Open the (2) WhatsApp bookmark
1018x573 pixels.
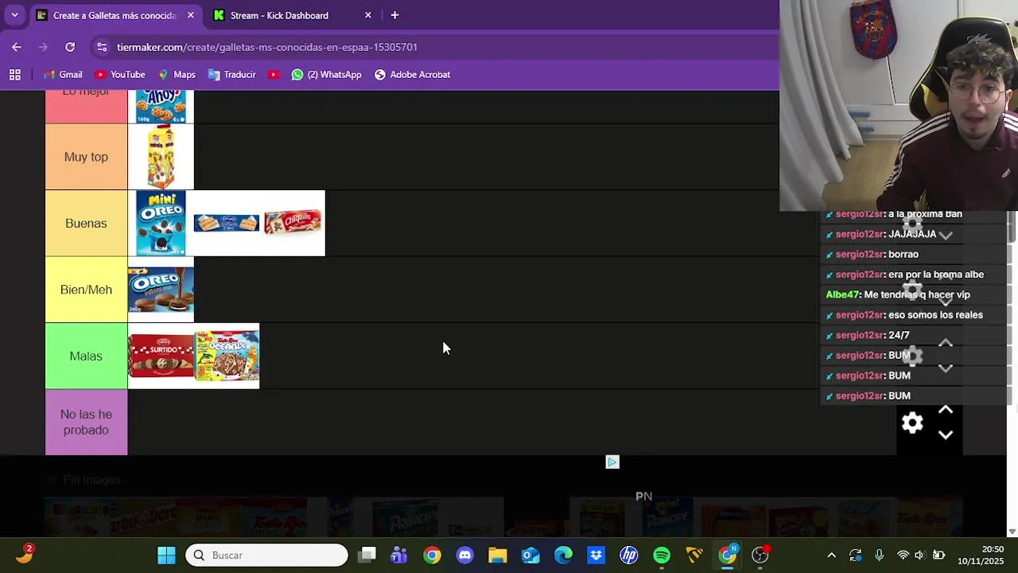click(326, 75)
